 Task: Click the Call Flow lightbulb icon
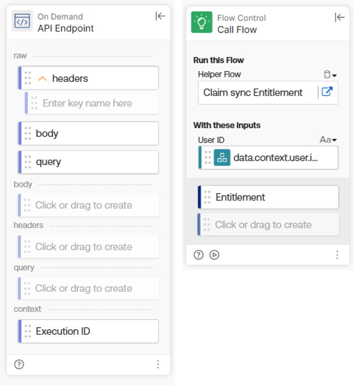[202, 22]
